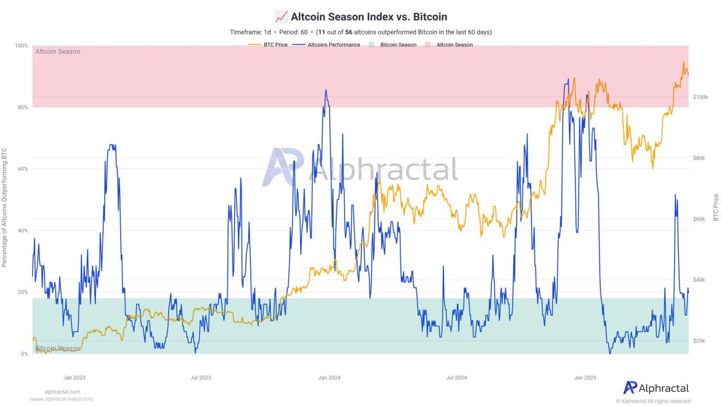Viewport: 722px width, 406px height.
Task: Hide the Bitcoin Season legend entry
Action: [398, 45]
